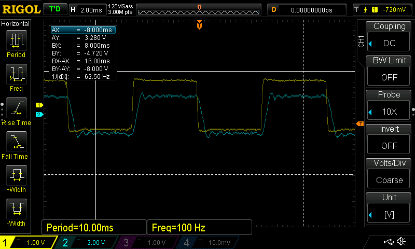The height and width of the screenshot is (249, 415).
Task: Click the trigger falling edge icon
Action: 366,10
